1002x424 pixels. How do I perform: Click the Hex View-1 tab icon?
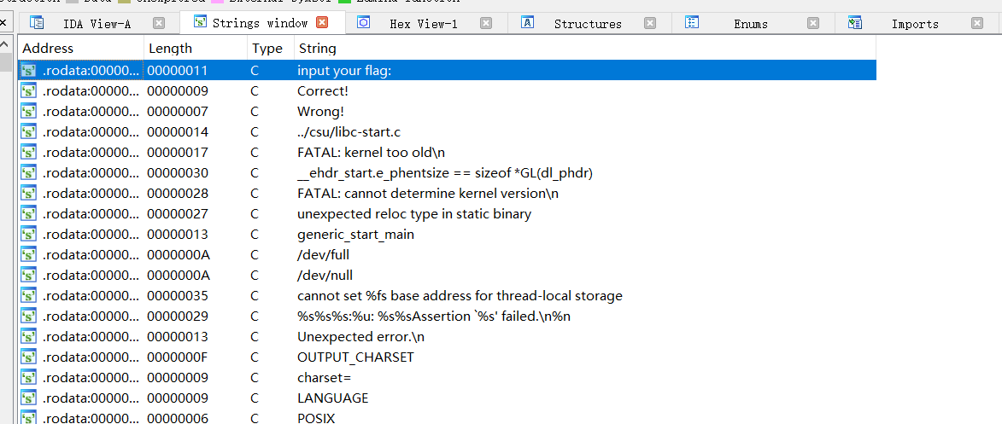363,23
